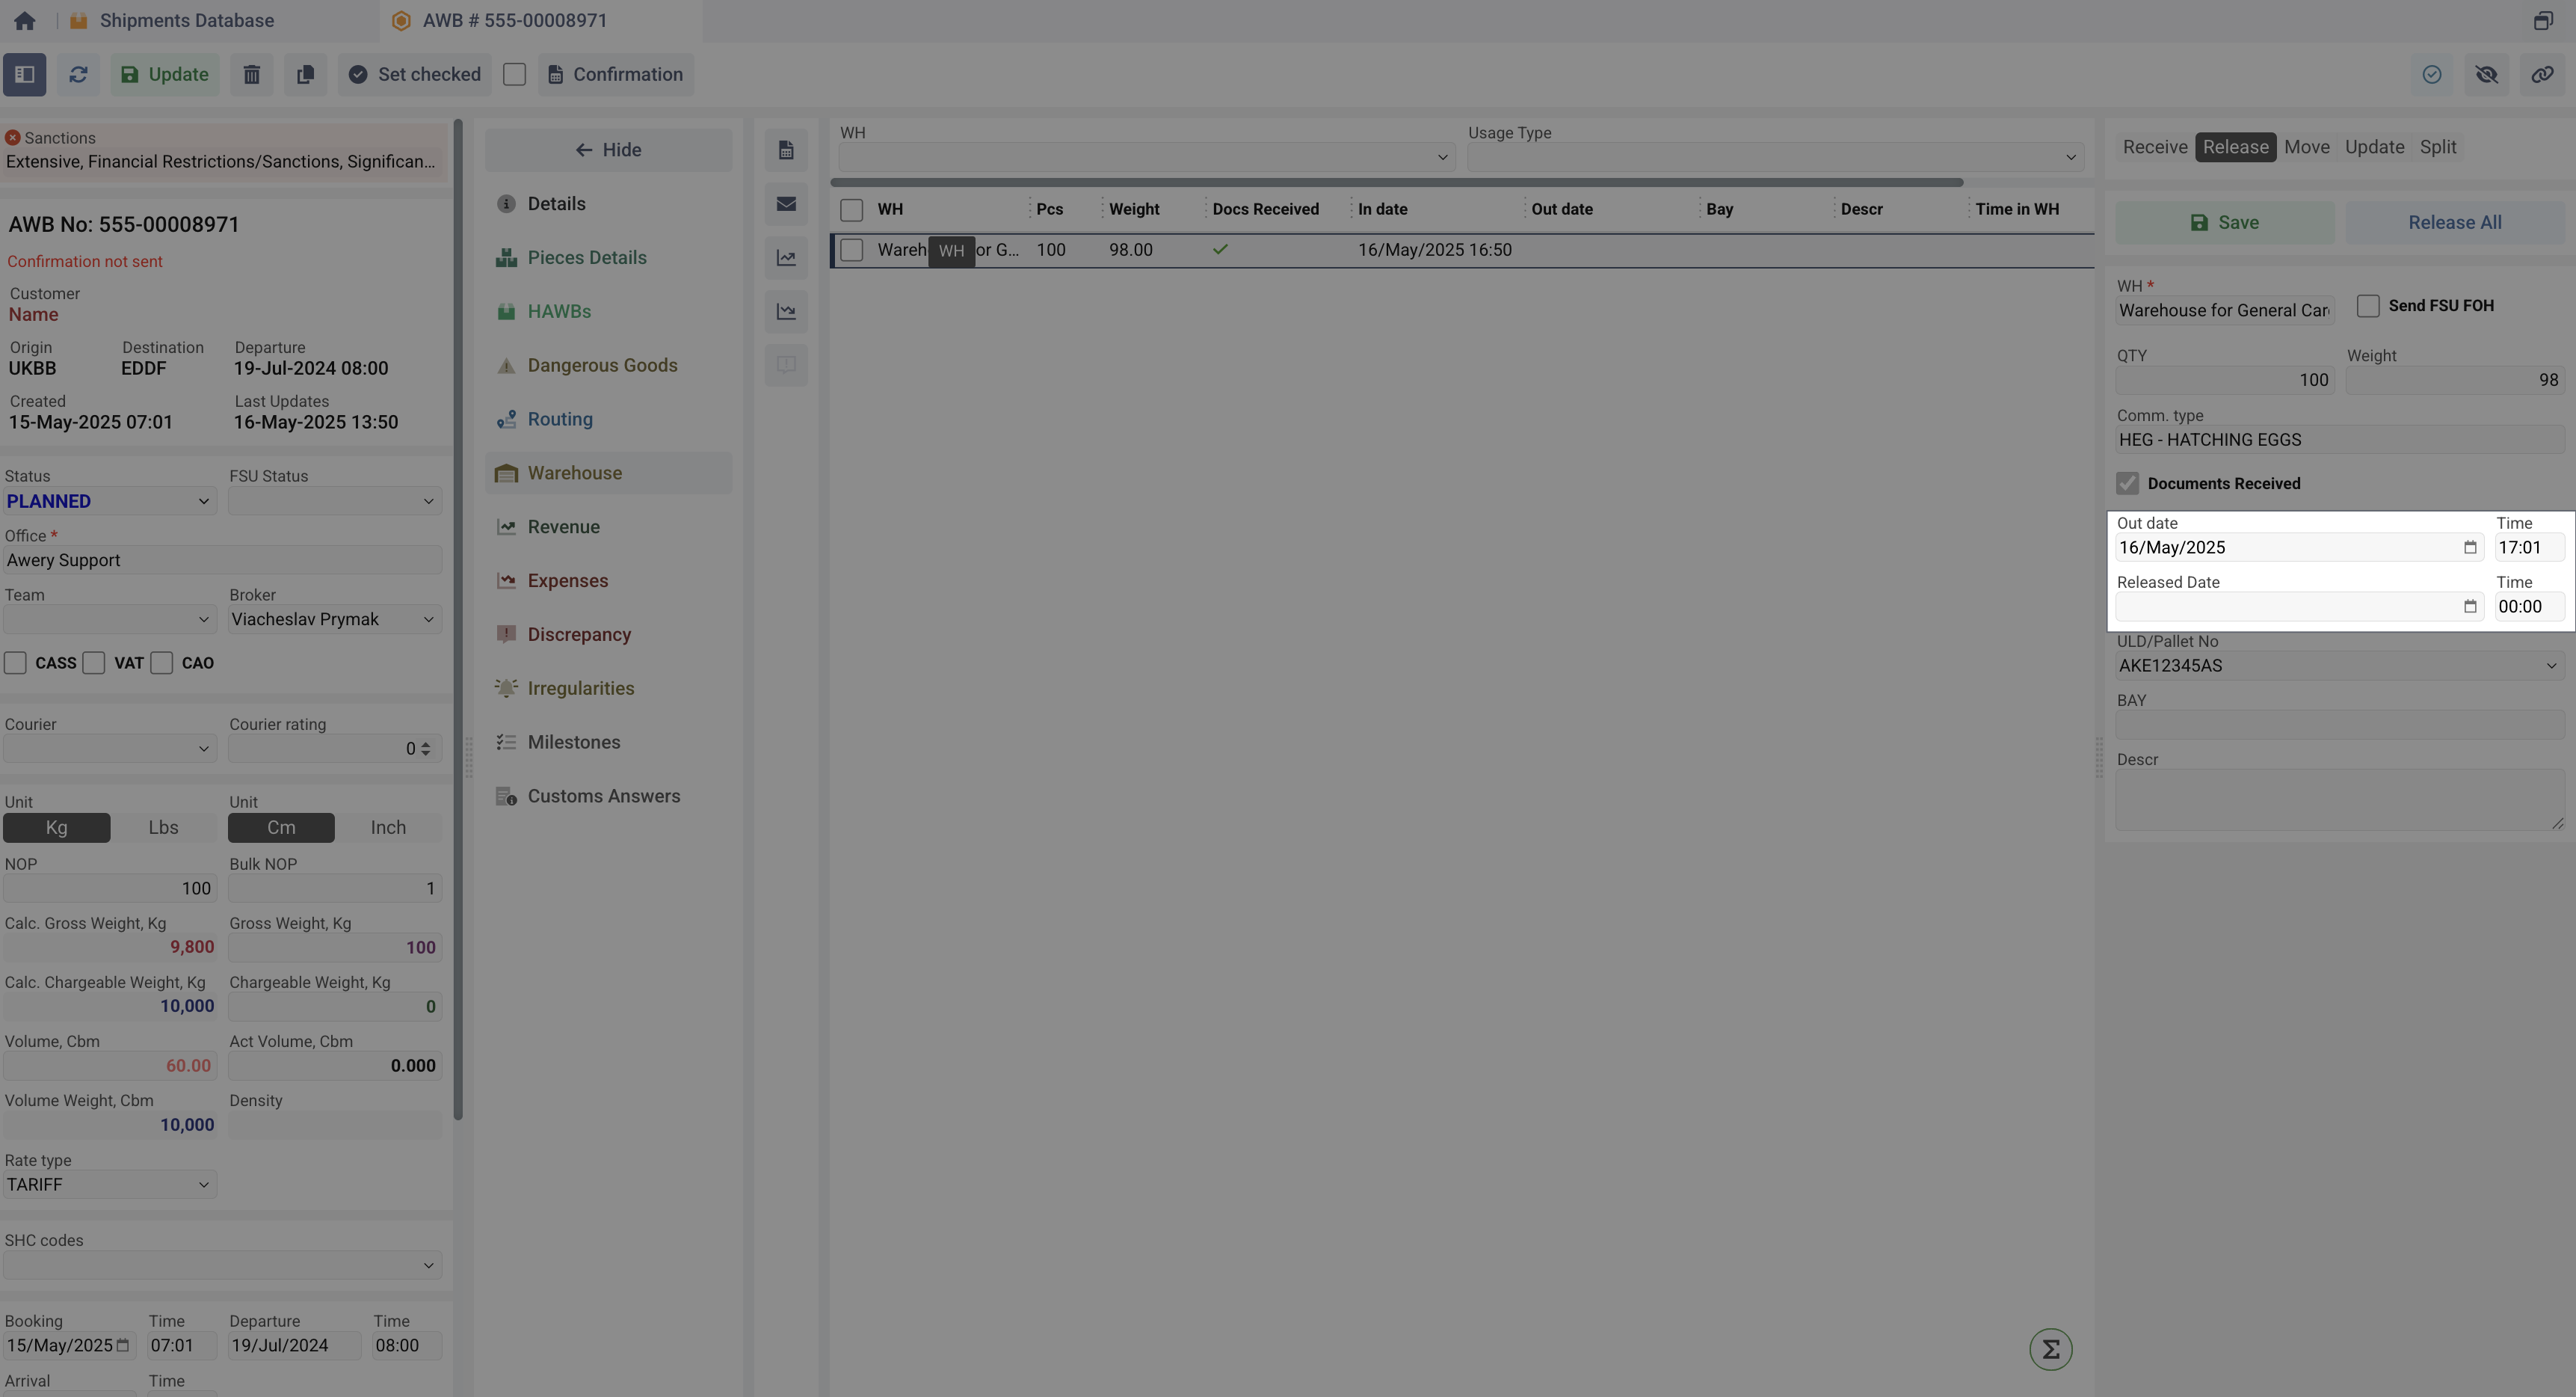The width and height of the screenshot is (2576, 1397).
Task: Click the green Save button
Action: 2224,223
